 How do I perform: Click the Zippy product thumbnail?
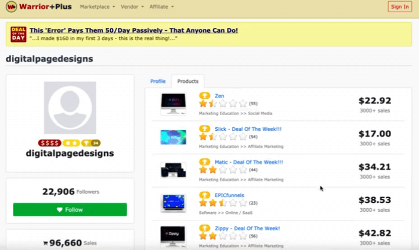pos(172,237)
